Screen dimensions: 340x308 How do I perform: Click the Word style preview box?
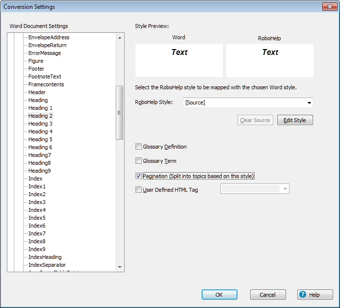[x=179, y=60]
